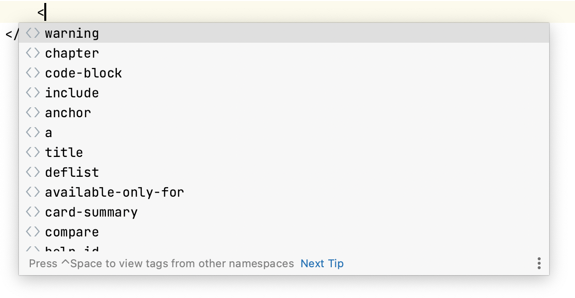Click the tag icon beside "anchor"
575x298 pixels.
pyautogui.click(x=32, y=112)
